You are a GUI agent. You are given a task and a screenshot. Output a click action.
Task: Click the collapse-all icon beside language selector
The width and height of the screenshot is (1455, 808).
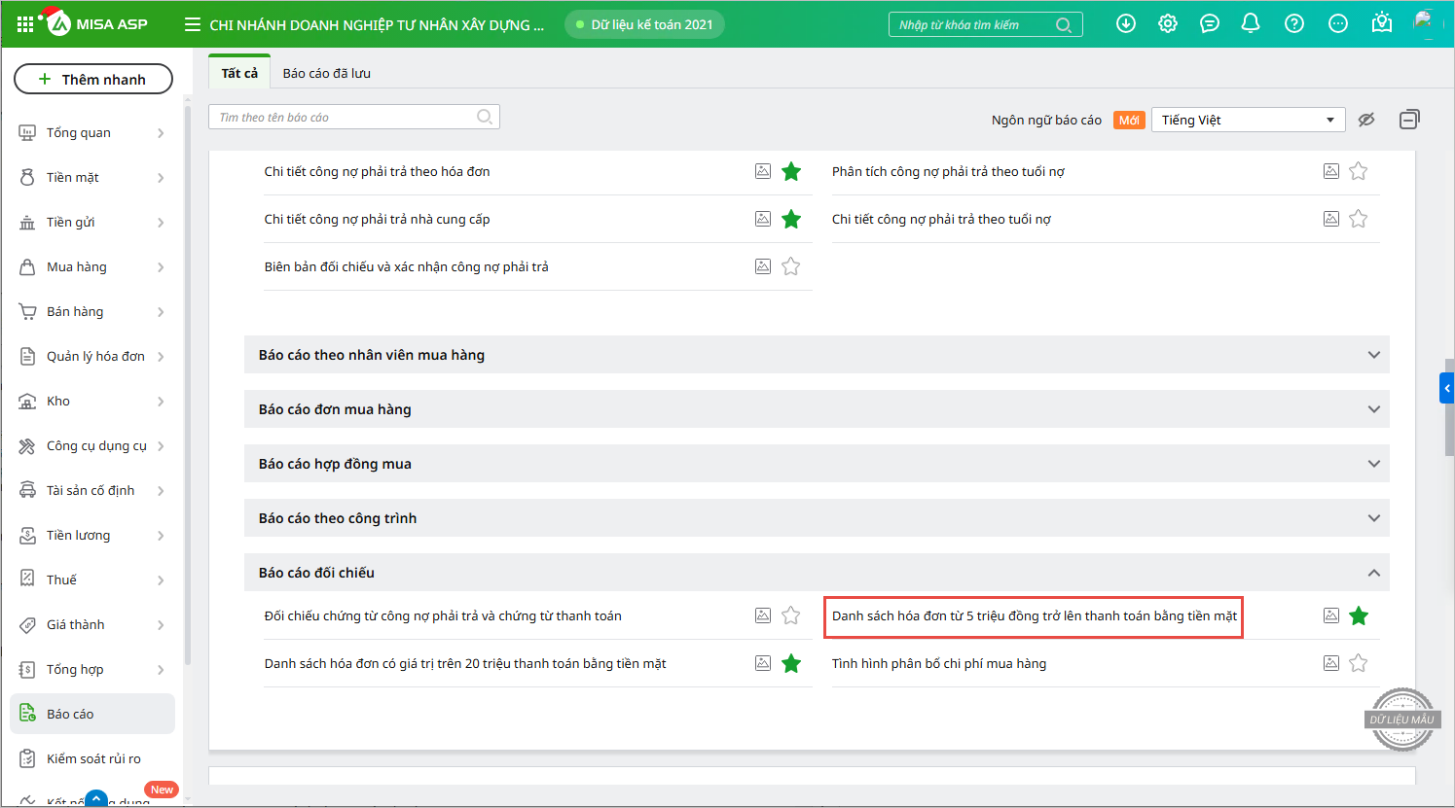pyautogui.click(x=1409, y=120)
